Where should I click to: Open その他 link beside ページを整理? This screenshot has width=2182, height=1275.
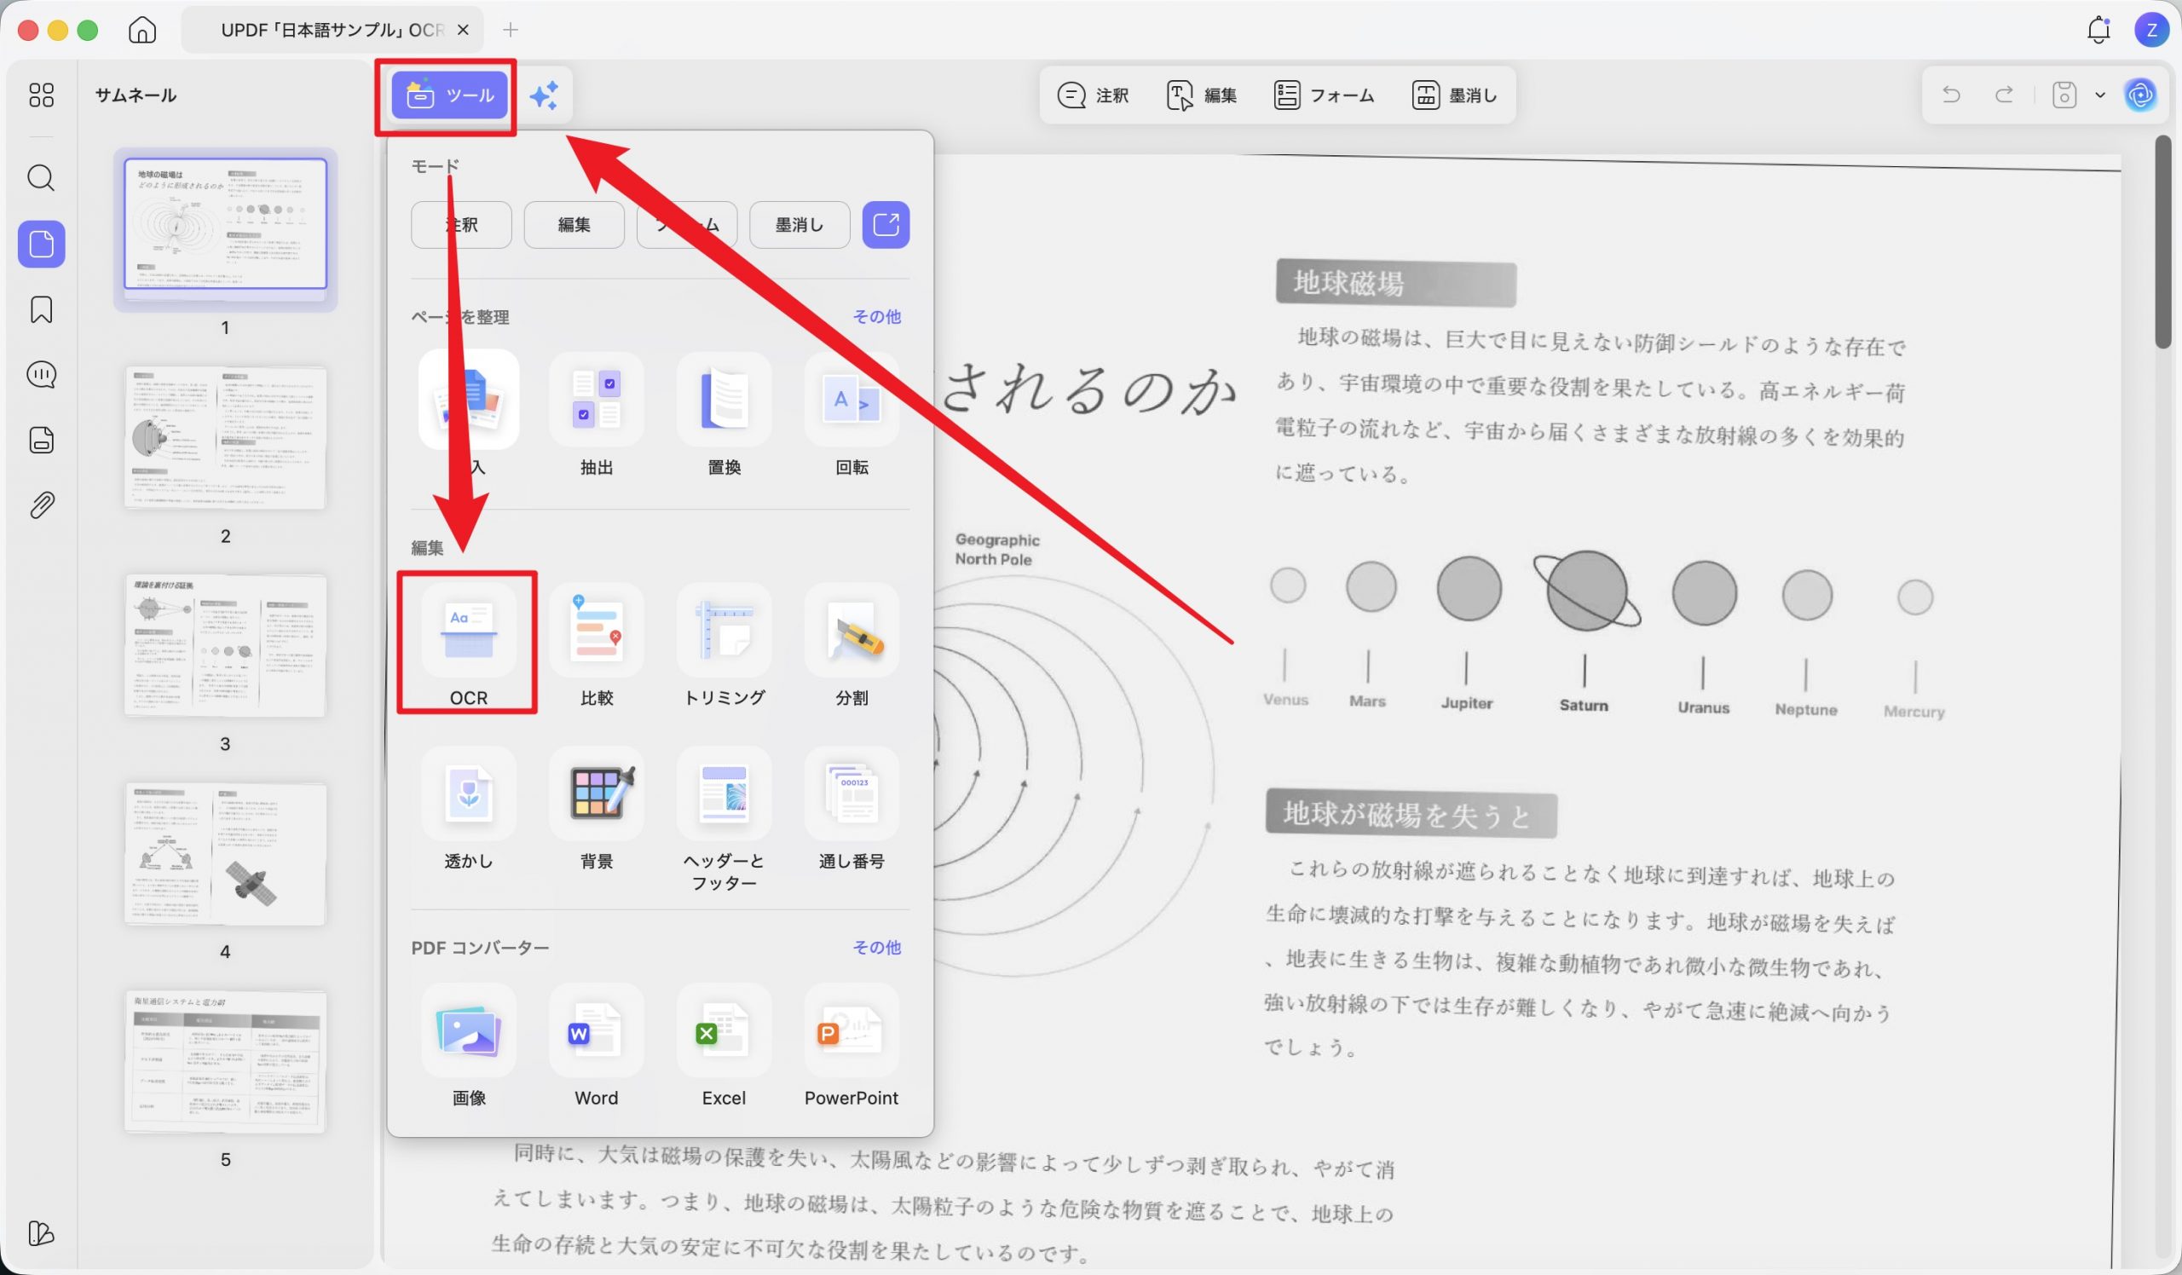[876, 317]
